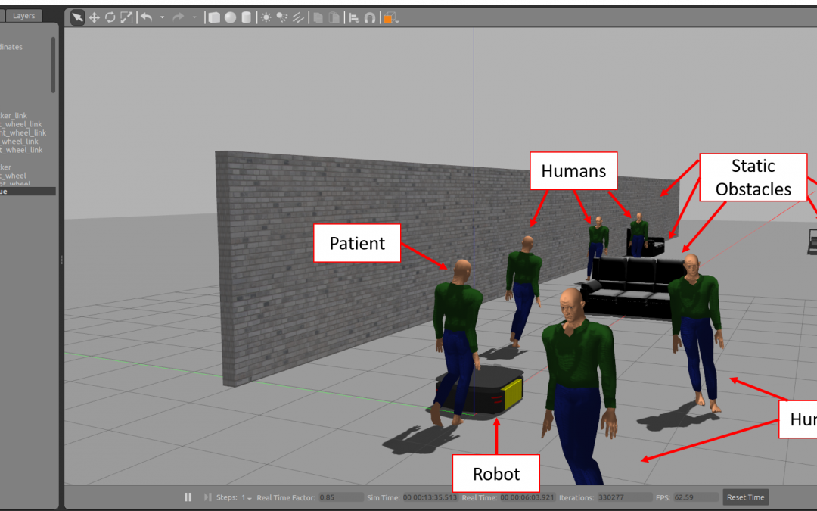Select the arrow selection mode tool

pos(78,17)
